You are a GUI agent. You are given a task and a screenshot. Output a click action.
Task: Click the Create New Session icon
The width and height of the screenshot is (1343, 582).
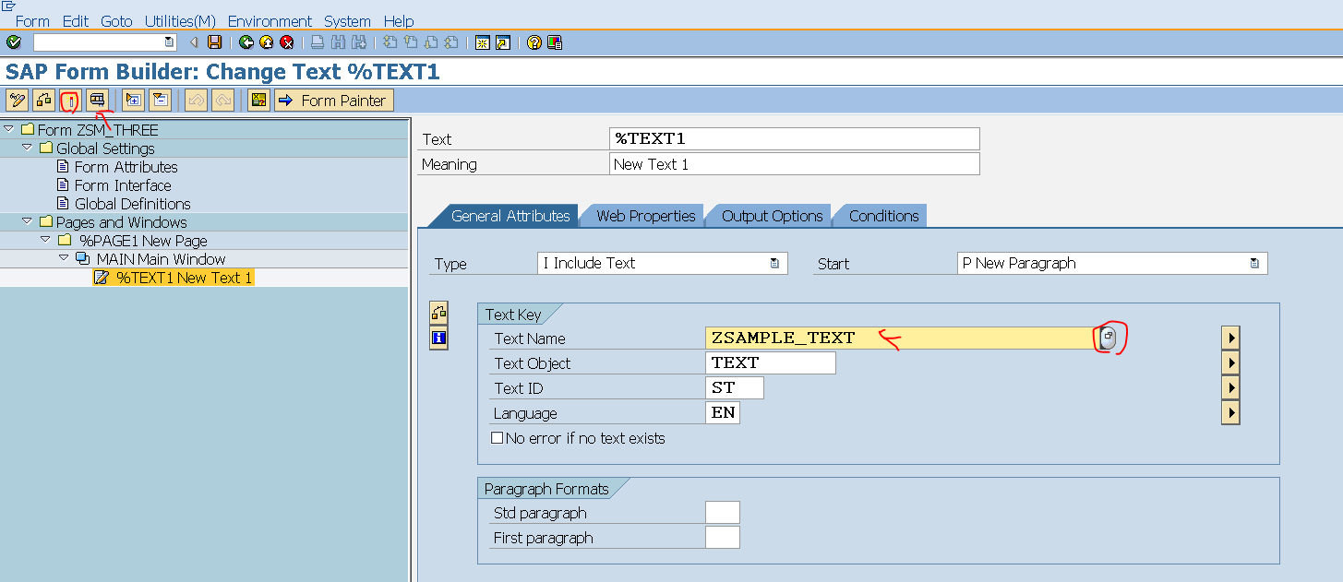coord(482,42)
